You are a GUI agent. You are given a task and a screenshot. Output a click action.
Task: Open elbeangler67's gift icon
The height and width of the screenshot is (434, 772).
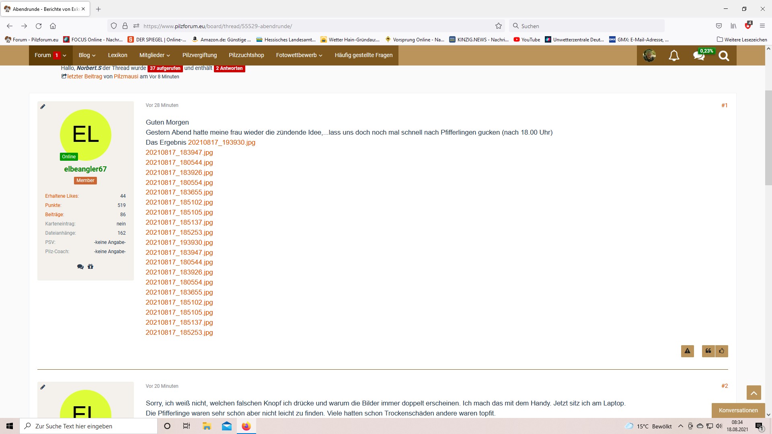point(90,266)
